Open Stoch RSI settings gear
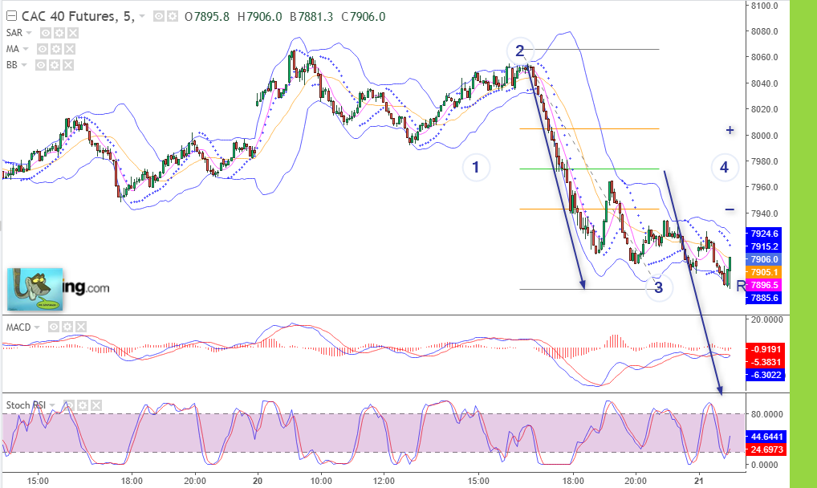 (x=83, y=405)
